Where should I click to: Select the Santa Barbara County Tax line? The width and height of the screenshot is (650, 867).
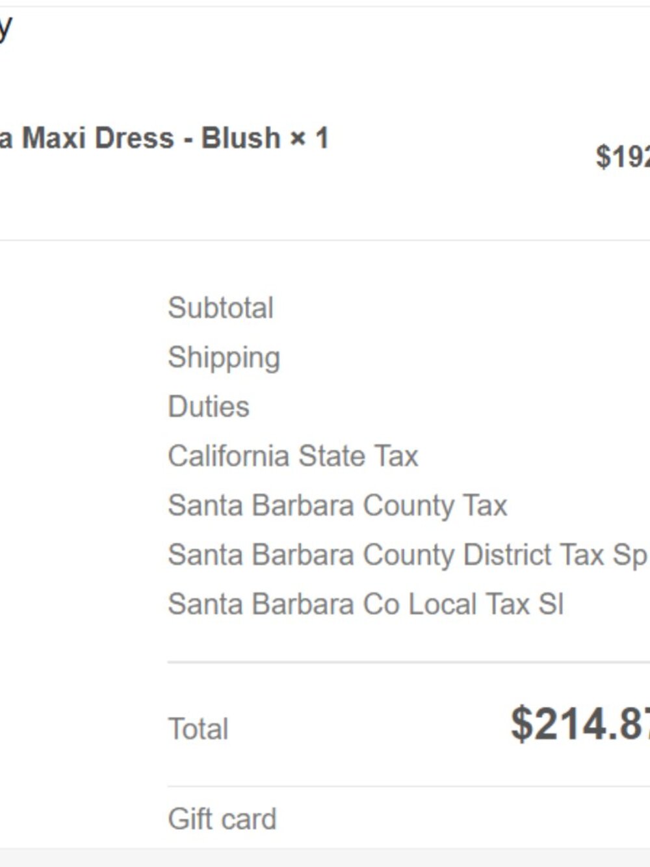click(x=337, y=506)
